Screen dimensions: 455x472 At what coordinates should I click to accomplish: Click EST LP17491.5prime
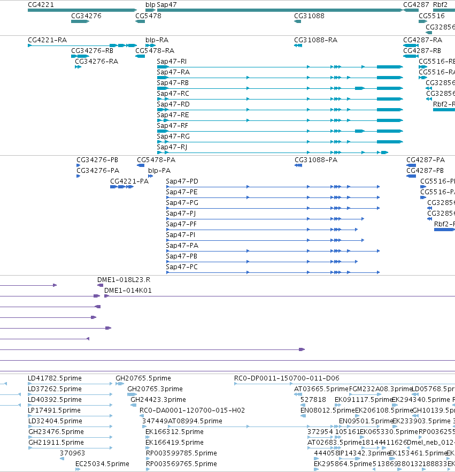(x=54, y=410)
